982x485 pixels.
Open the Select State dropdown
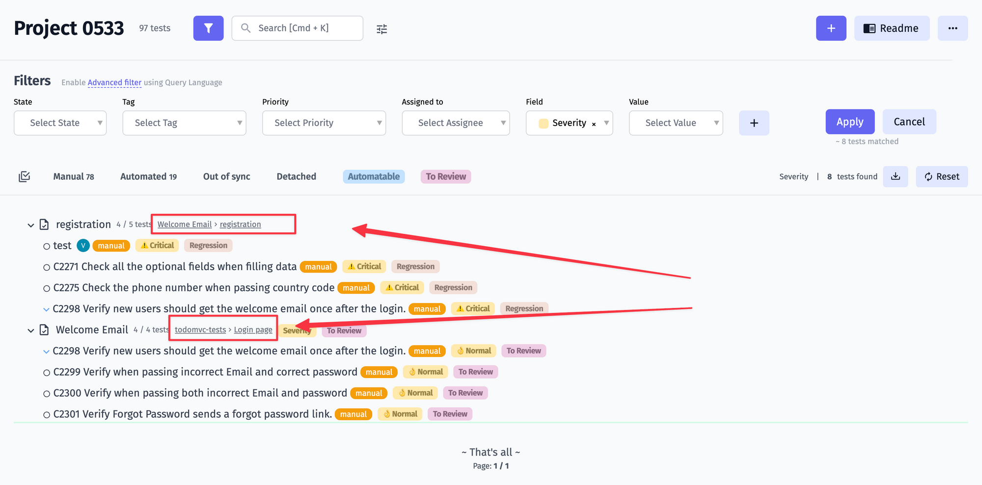click(x=60, y=123)
